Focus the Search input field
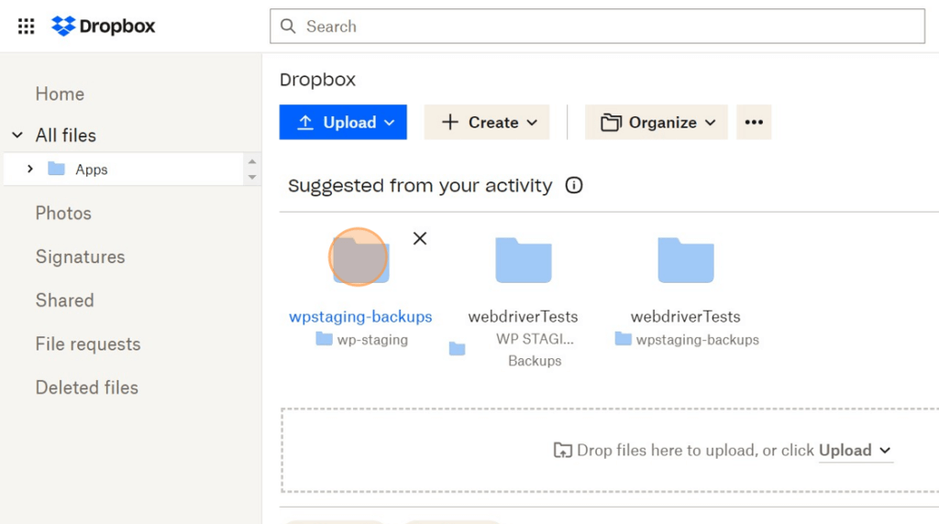 [x=597, y=27]
